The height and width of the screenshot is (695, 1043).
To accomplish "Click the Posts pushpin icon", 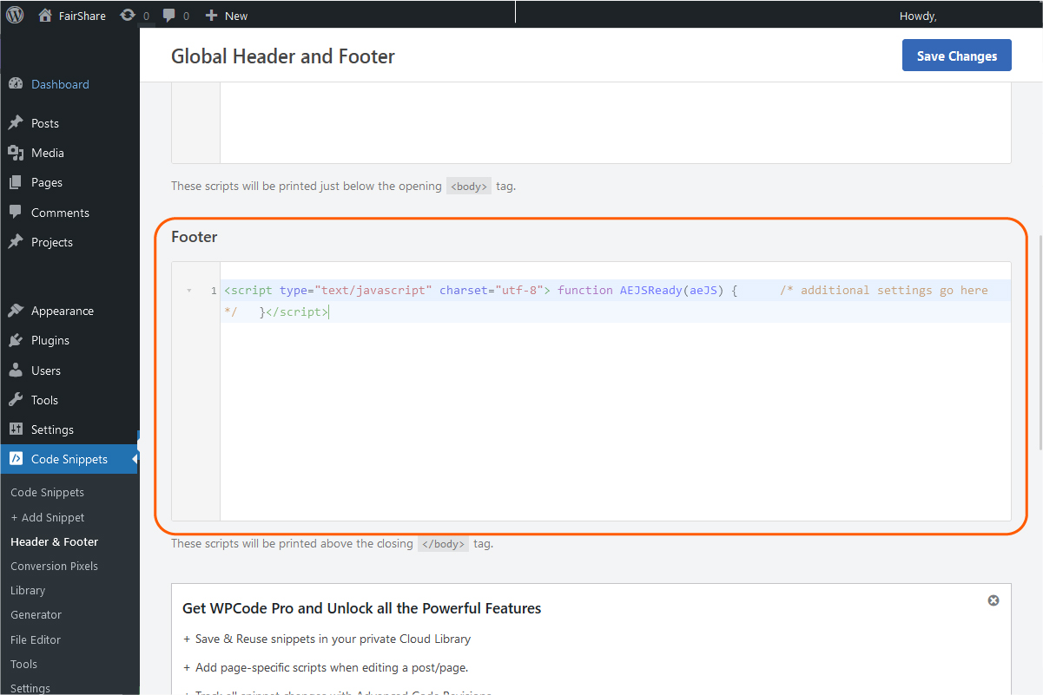I will coord(16,123).
